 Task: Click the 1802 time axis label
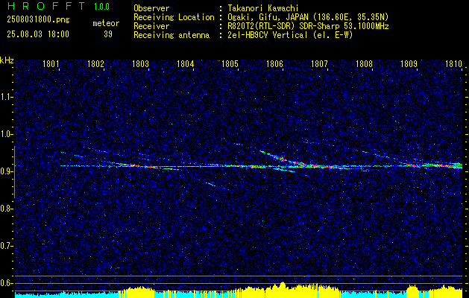point(95,63)
